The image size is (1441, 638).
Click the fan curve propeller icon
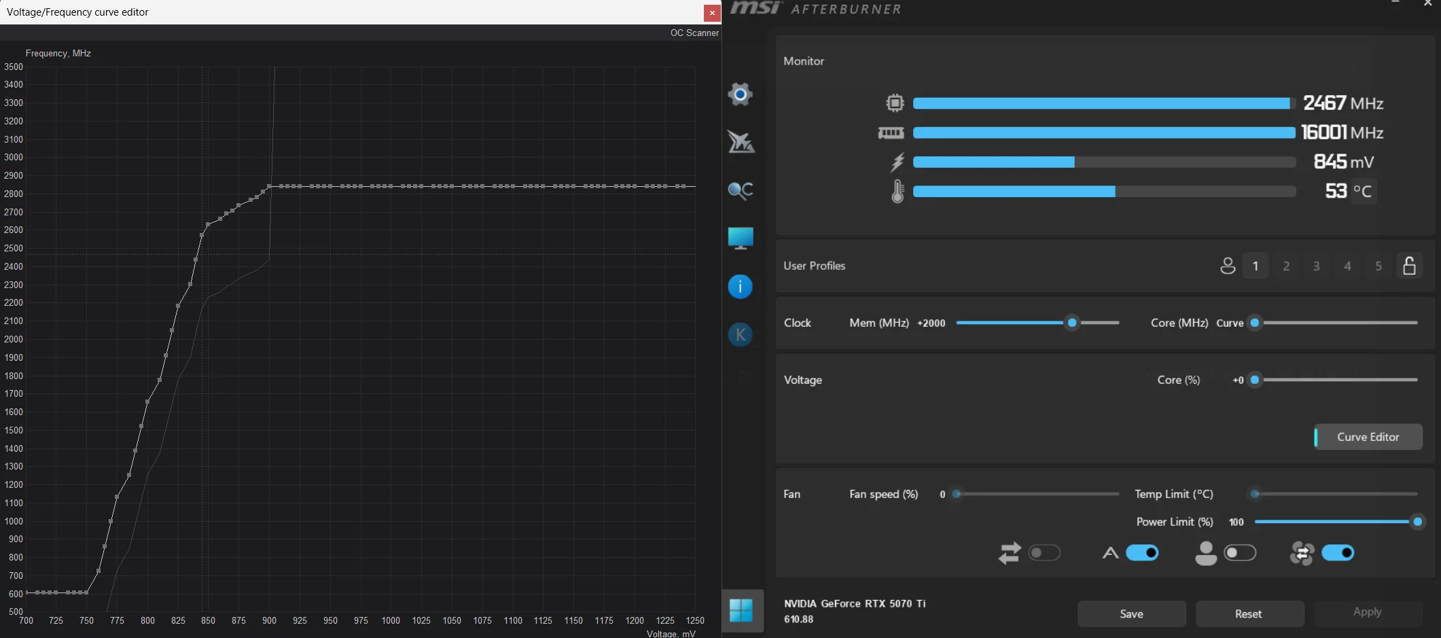tap(1302, 553)
